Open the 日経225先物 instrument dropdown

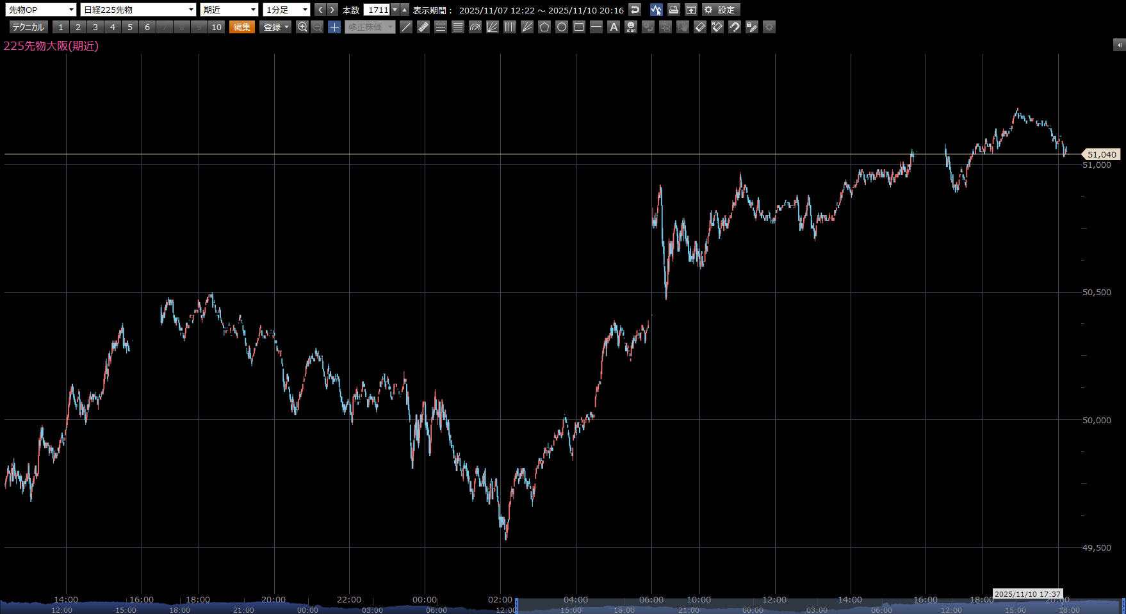pos(138,10)
